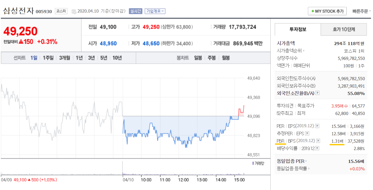Click the +0.31% change rate

coord(47,42)
